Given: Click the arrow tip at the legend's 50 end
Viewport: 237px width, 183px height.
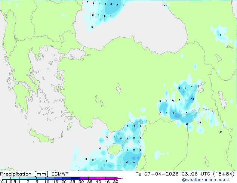Looking at the screenshot, I should pyautogui.click(x=118, y=178).
